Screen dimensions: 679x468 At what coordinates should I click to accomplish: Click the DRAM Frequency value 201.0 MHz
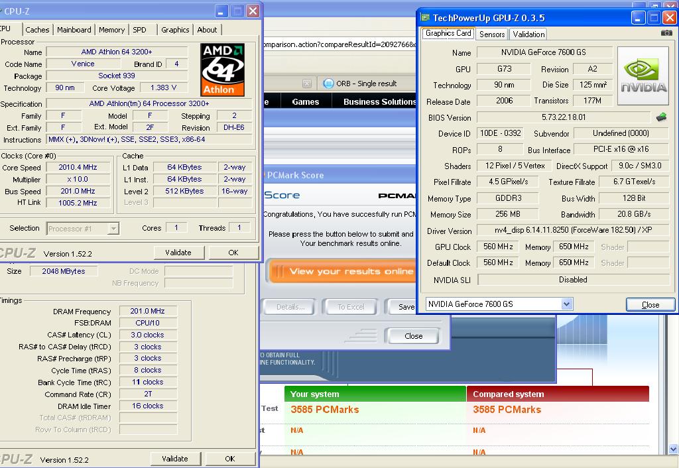point(148,311)
